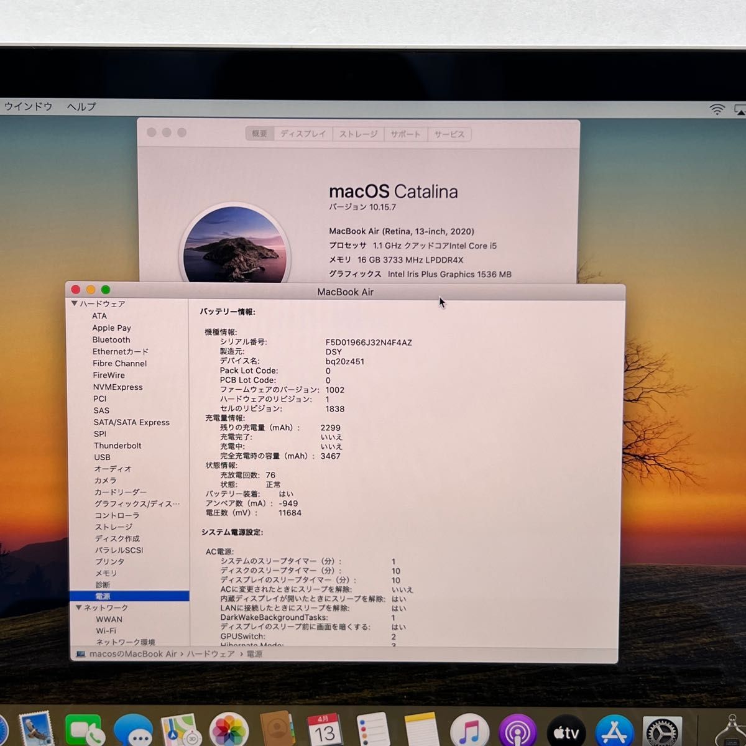Select ディスク作成 in the sidebar
Viewport: 746px width, 746px height.
(117, 538)
